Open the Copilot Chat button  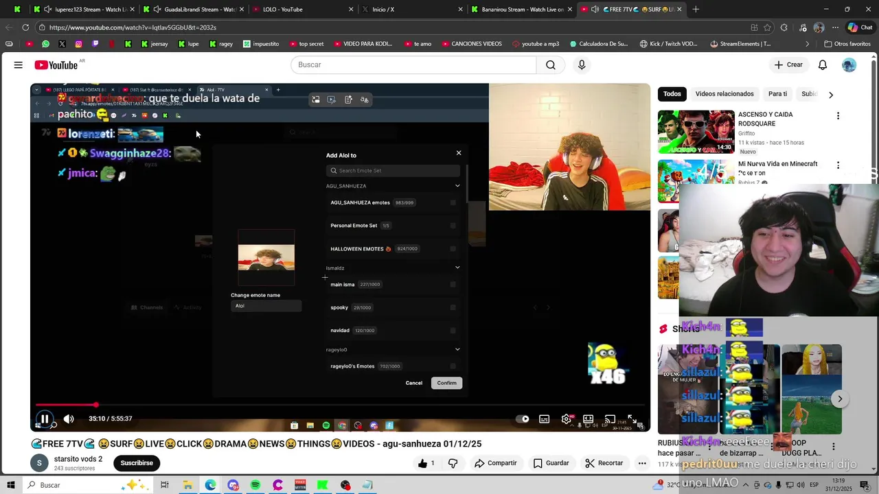(860, 27)
